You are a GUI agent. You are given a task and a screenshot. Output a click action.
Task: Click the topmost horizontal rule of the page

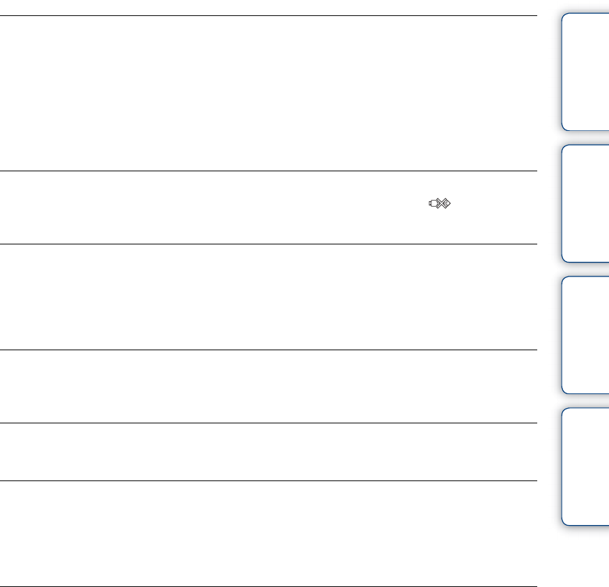point(268,17)
